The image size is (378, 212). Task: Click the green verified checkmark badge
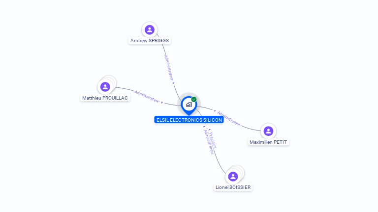[x=194, y=99]
